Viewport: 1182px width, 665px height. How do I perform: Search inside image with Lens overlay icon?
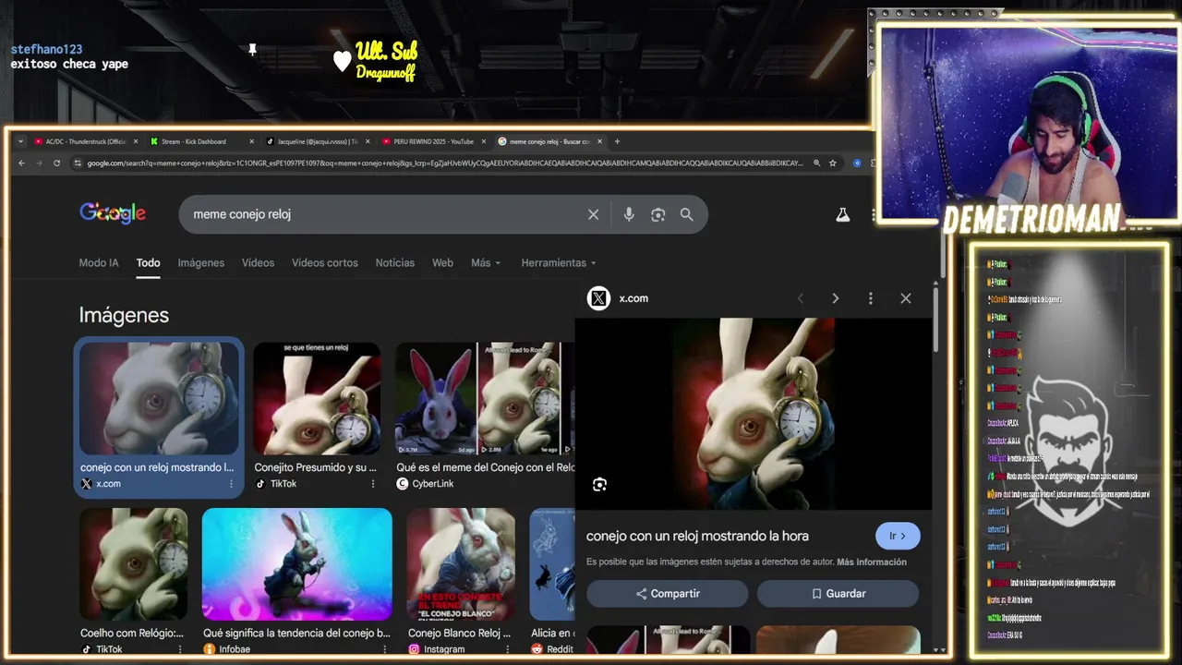(x=599, y=485)
